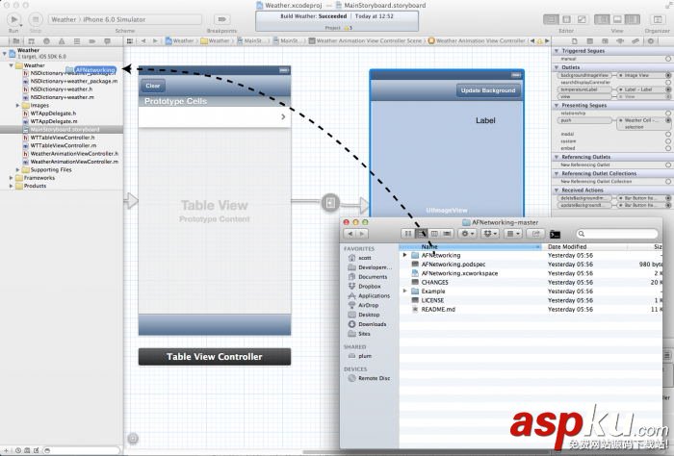Open the Size inspector tab
674x456 pixels.
coord(635,41)
